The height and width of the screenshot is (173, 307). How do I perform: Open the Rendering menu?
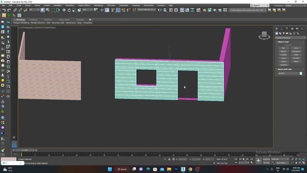tap(98, 5)
